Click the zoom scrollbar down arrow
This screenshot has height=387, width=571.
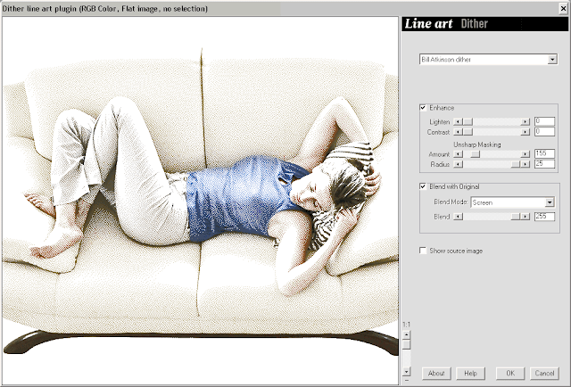[407, 372]
